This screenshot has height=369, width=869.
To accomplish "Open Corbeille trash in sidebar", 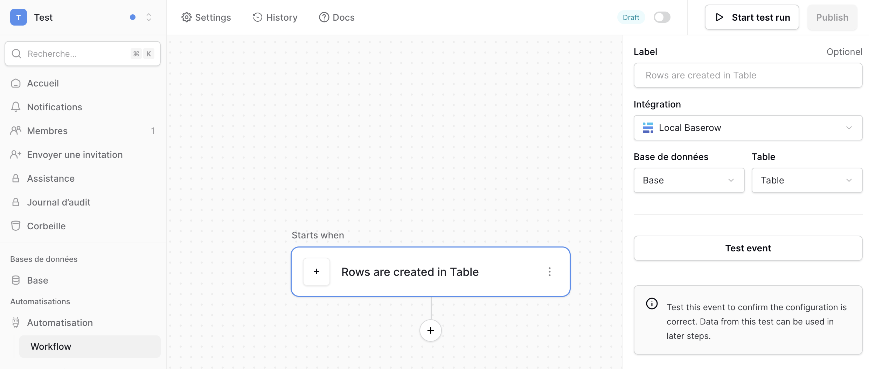I will [16, 226].
